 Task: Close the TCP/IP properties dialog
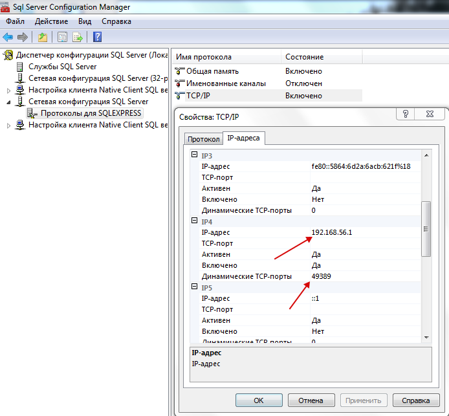[x=430, y=114]
